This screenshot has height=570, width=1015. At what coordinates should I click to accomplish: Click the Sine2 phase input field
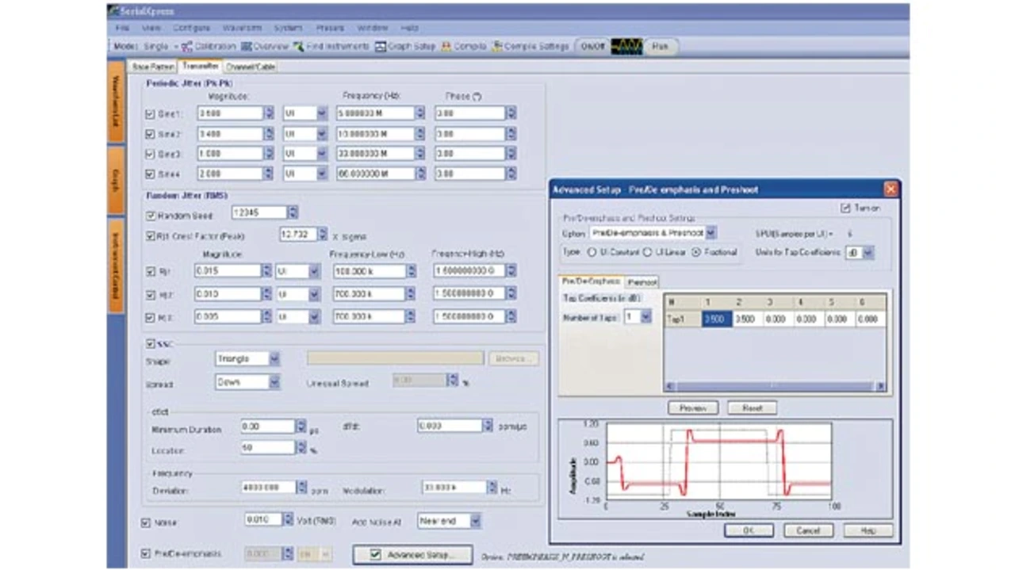point(469,134)
